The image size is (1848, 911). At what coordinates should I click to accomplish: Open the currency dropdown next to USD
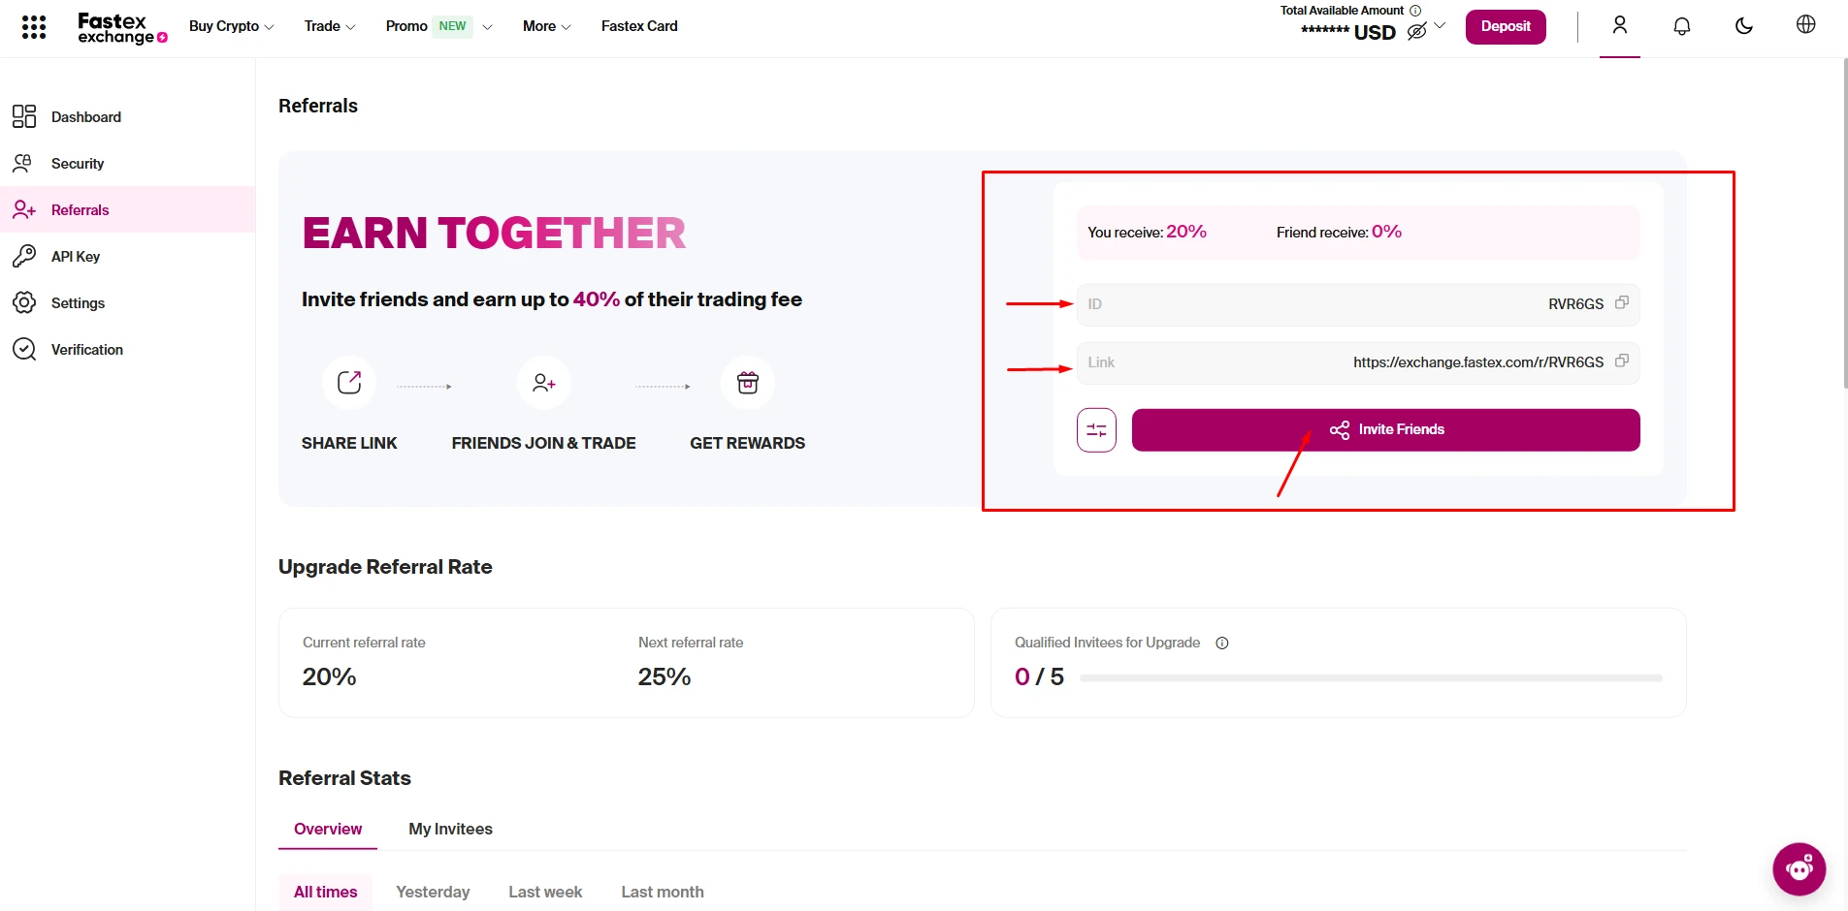pyautogui.click(x=1440, y=26)
